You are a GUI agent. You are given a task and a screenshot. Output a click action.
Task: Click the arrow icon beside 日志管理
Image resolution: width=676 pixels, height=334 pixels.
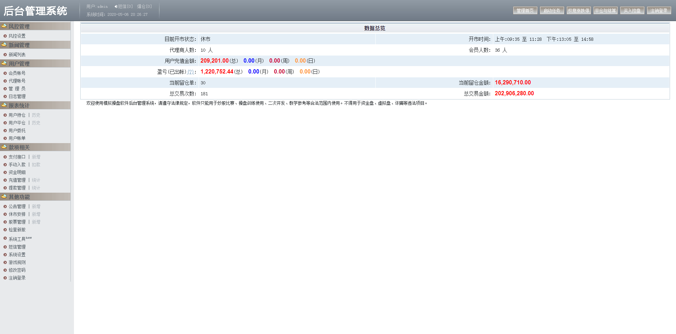point(6,96)
